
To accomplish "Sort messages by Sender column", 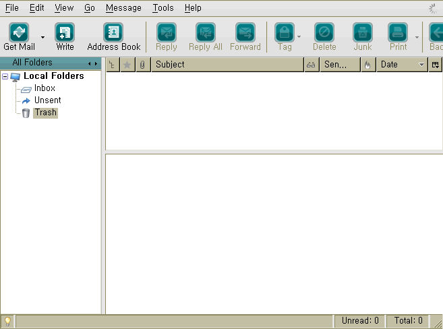I will (340, 65).
